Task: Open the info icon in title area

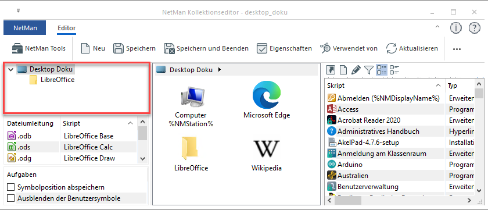Action: point(455,28)
